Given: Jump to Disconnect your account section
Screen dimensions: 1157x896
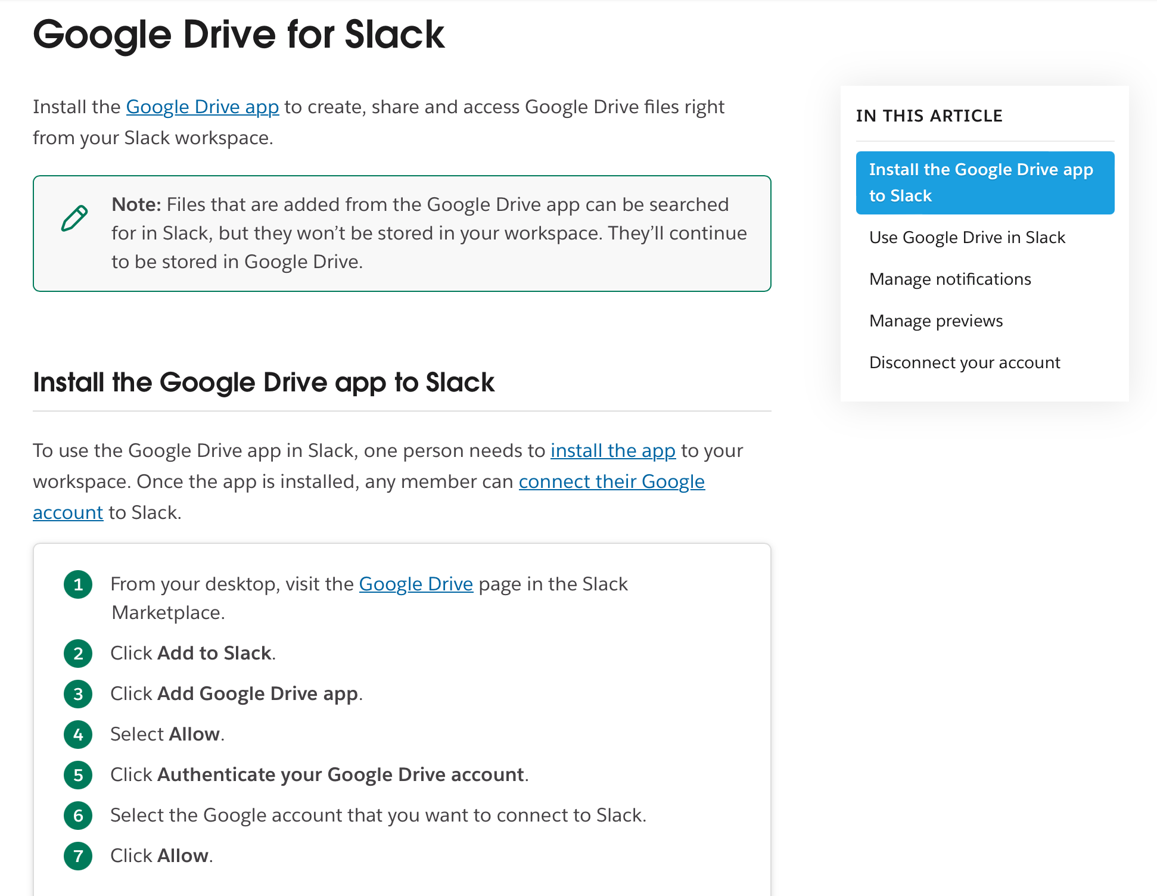Looking at the screenshot, I should pyautogui.click(x=965, y=362).
